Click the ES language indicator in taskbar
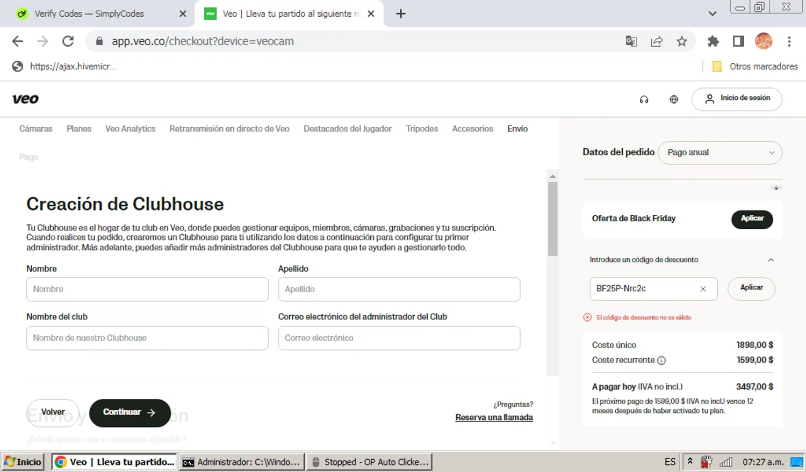This screenshot has height=472, width=806. tap(670, 462)
